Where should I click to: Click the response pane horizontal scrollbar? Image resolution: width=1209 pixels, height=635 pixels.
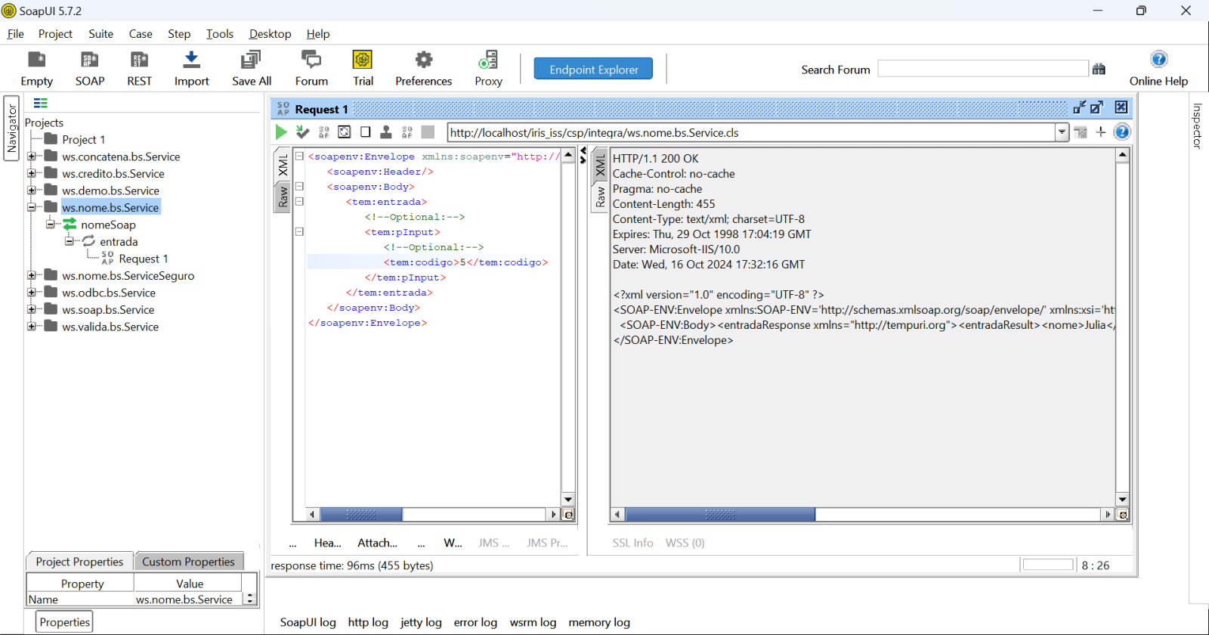tap(719, 515)
